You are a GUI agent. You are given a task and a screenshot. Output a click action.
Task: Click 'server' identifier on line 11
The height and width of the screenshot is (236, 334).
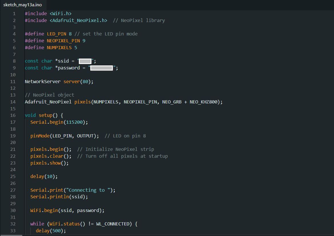tap(71, 82)
